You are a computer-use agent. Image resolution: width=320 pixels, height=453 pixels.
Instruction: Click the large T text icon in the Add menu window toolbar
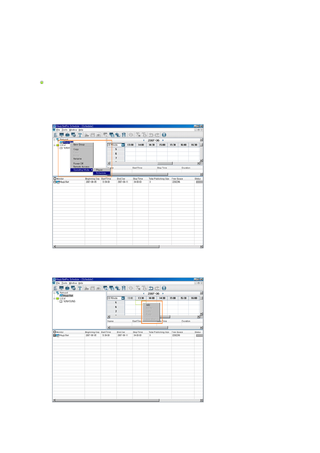pyautogui.click(x=80, y=288)
